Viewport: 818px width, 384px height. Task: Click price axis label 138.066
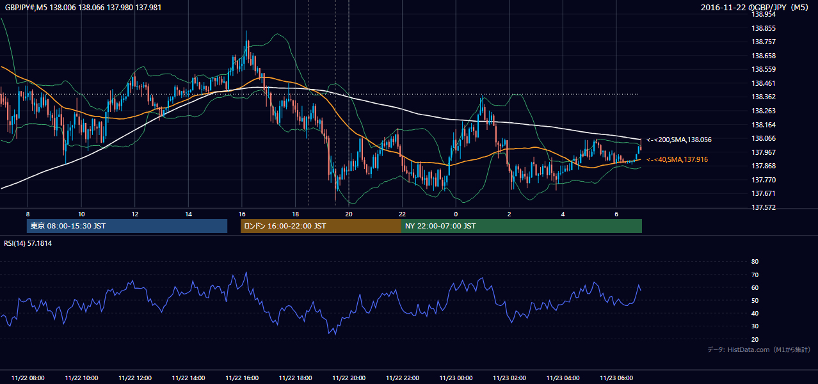click(x=764, y=138)
